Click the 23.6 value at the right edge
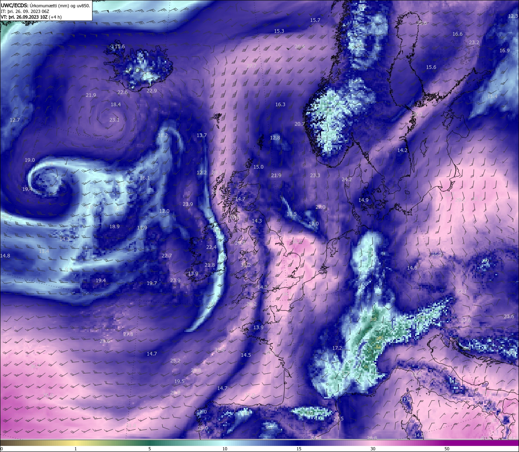This screenshot has height=452, width=519. click(509, 317)
